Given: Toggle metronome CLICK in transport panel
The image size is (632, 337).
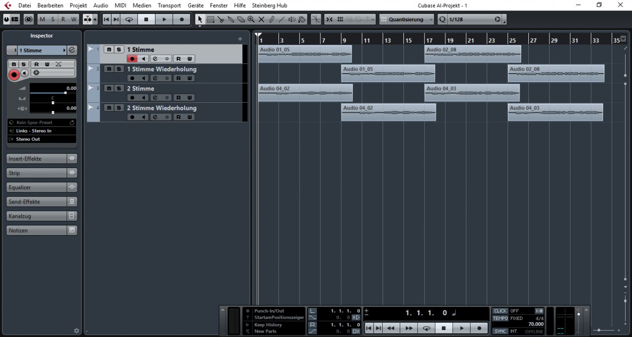Looking at the screenshot, I should pyautogui.click(x=500, y=311).
